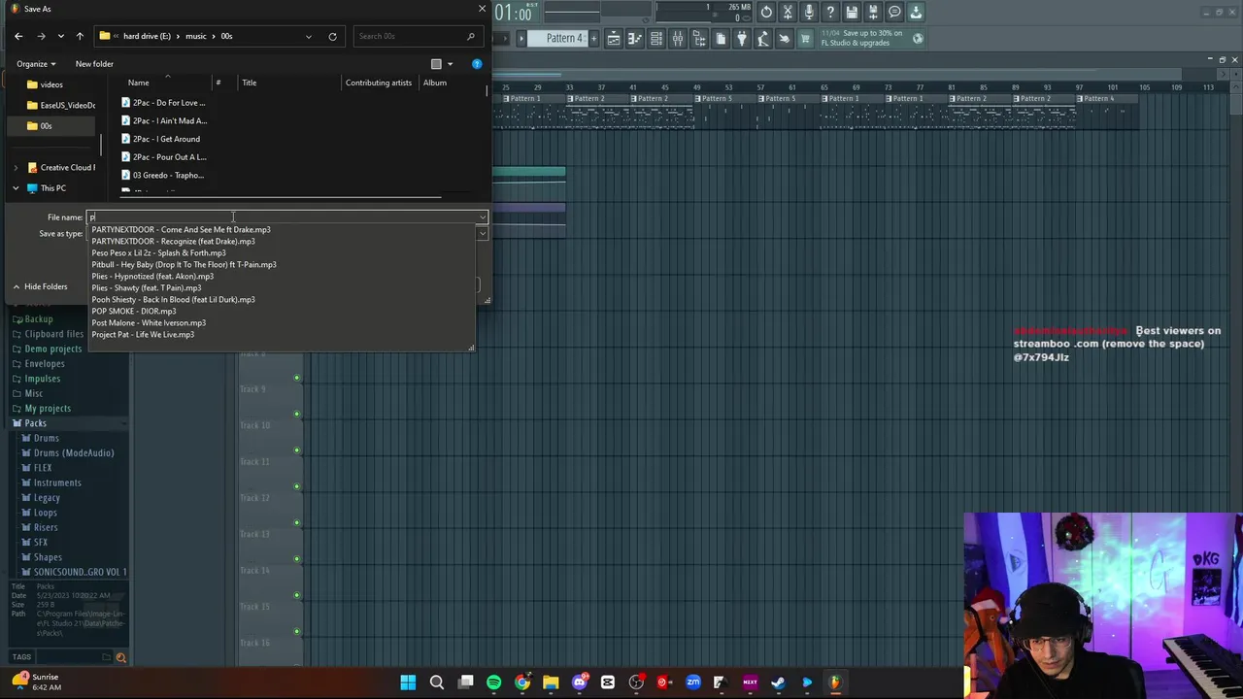This screenshot has width=1243, height=699.
Task: Sort files by the Title column header
Action: (250, 83)
